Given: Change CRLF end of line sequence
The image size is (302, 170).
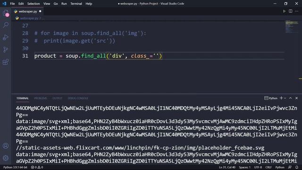Looking at the screenshot, I should (268, 167).
